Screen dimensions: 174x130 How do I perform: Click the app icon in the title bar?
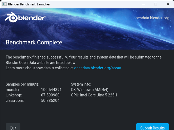(x=4, y=4)
